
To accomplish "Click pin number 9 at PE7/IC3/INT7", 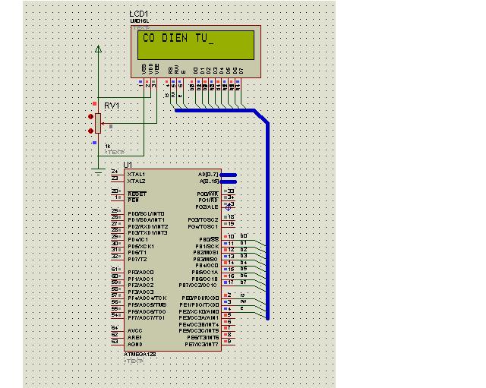I will (x=229, y=341).
